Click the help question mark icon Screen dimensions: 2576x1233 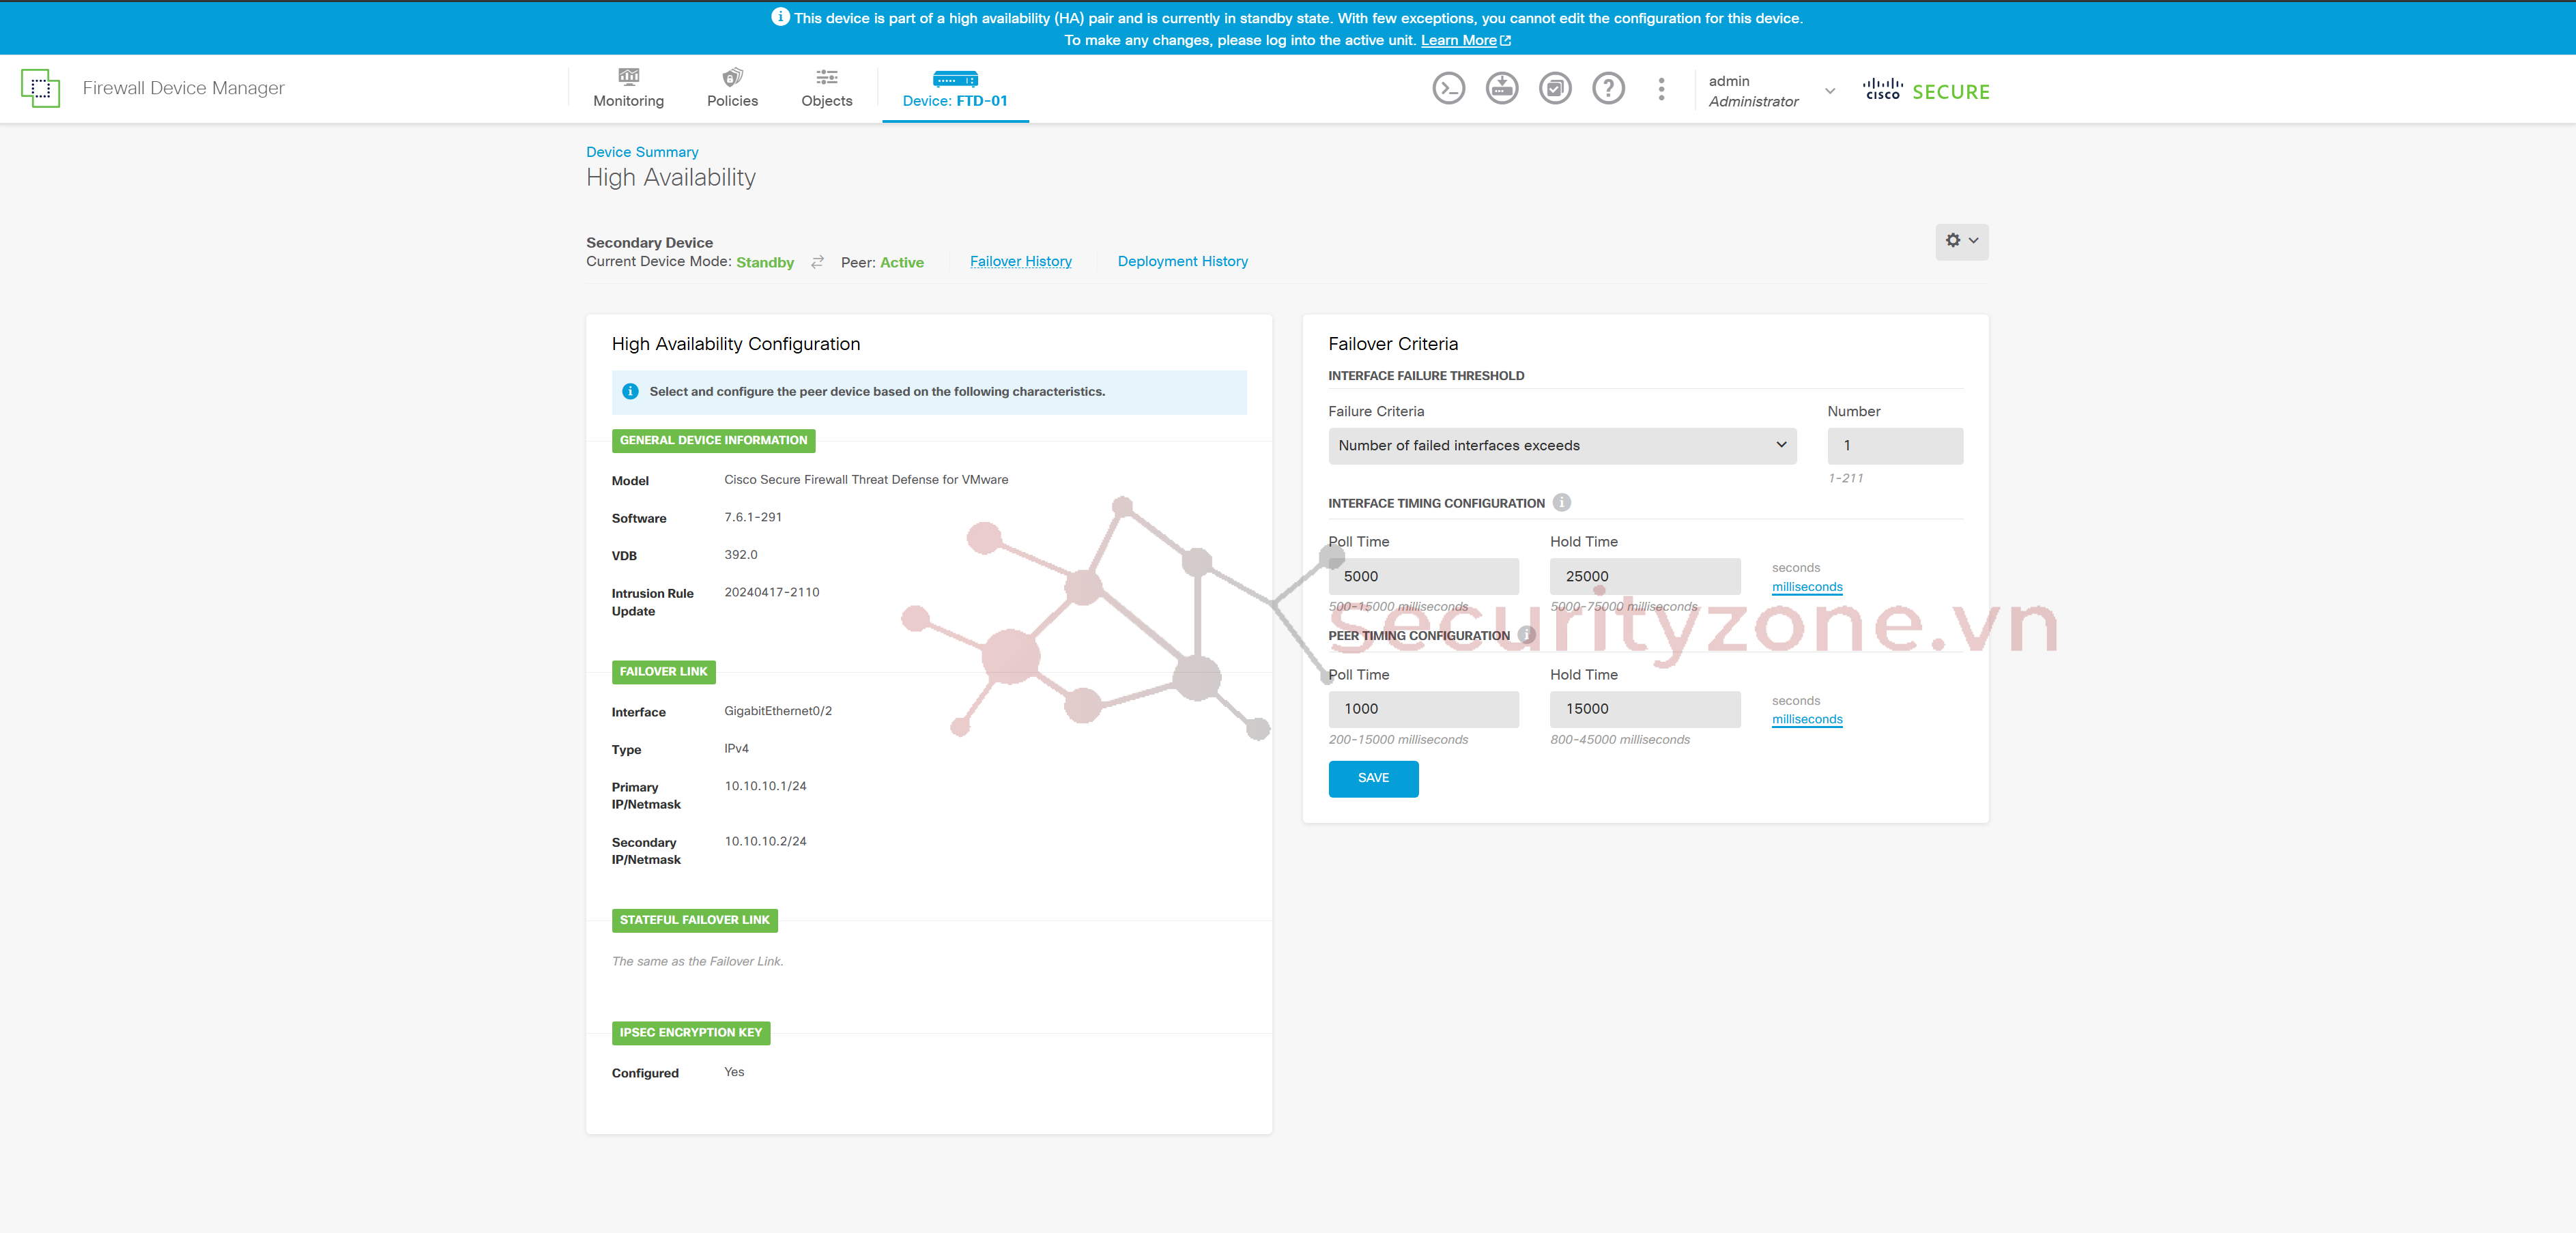(1608, 89)
